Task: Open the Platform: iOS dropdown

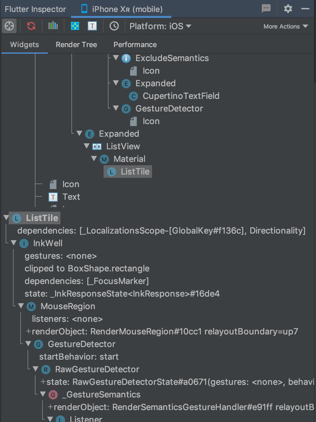Action: (x=160, y=26)
